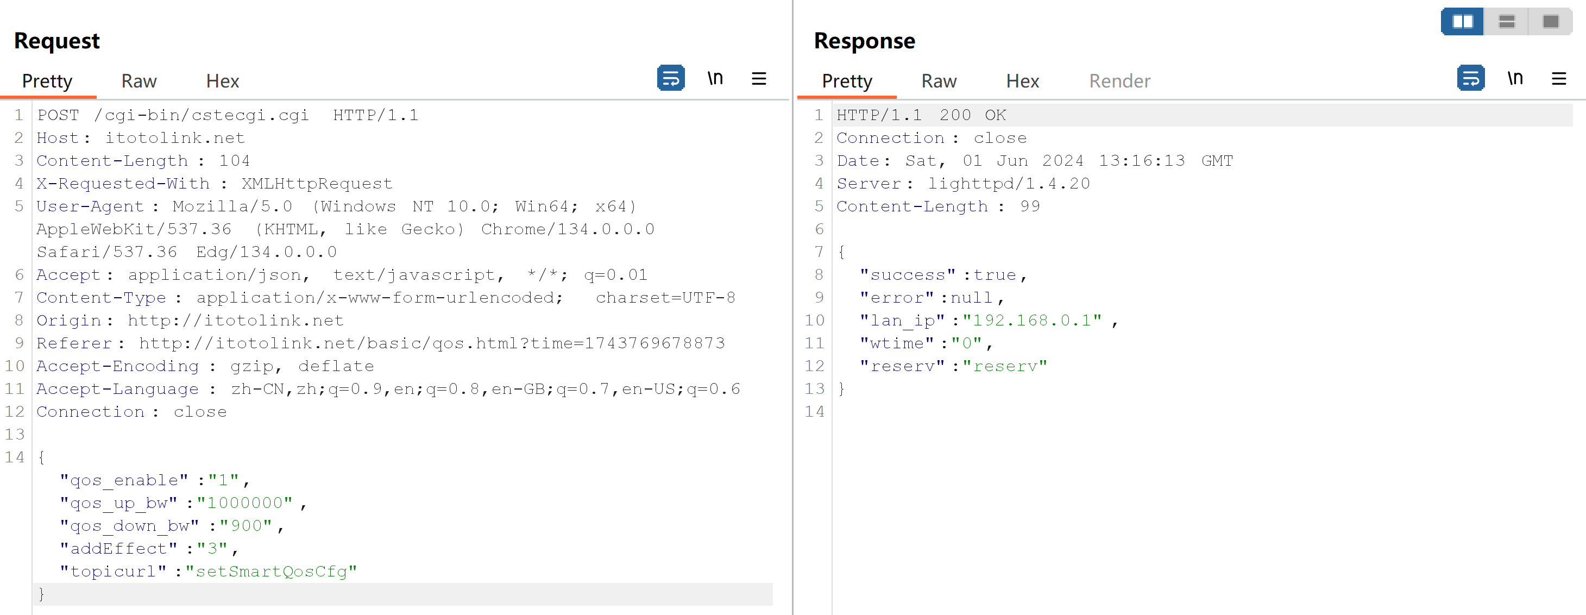
Task: Select the Request Pretty tab
Action: click(47, 80)
